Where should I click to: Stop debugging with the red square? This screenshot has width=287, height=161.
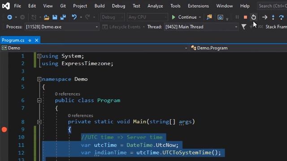pyautogui.click(x=245, y=17)
